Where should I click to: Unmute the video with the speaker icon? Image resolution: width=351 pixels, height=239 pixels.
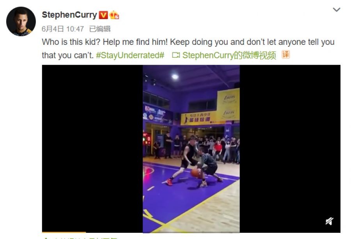coord(329,221)
